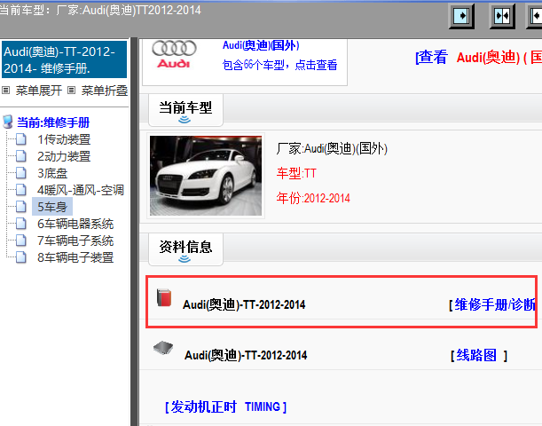This screenshot has height=426, width=542.
Task: Click the document icon next to 4暖风-通风-空调
Action: [x=21, y=190]
